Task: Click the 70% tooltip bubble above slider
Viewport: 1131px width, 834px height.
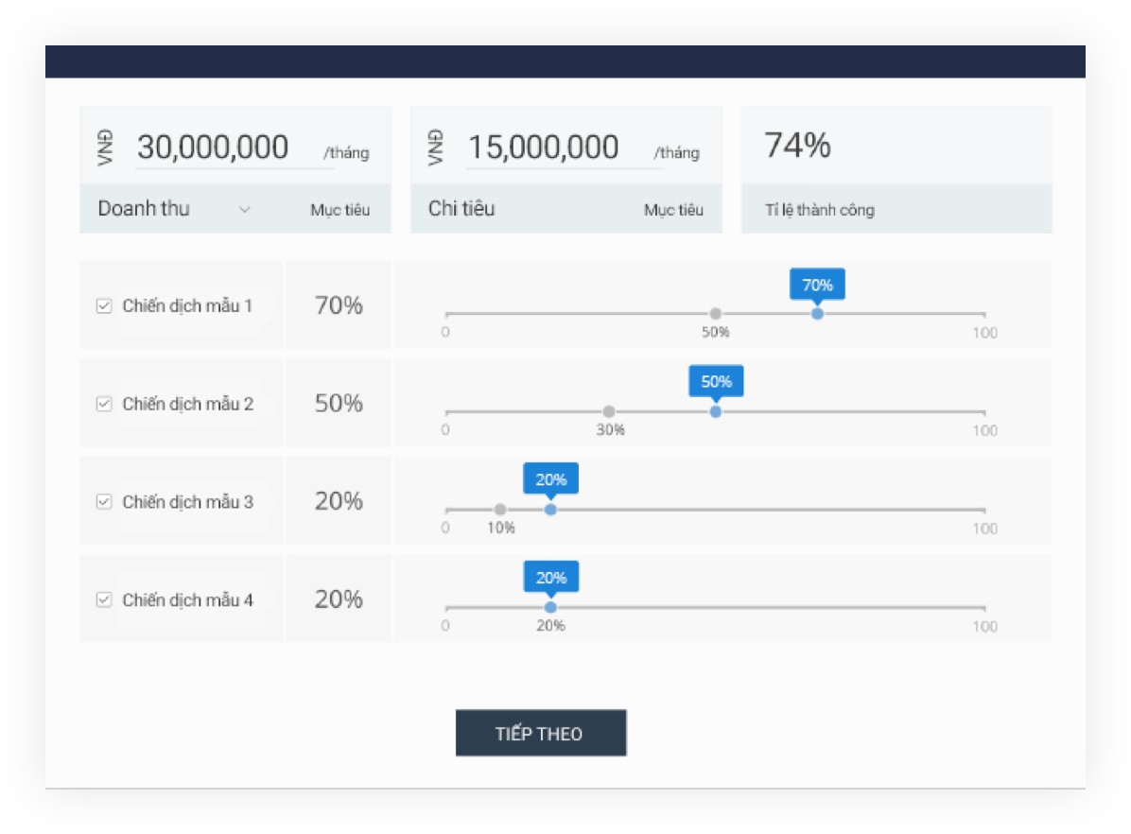Action: (817, 285)
